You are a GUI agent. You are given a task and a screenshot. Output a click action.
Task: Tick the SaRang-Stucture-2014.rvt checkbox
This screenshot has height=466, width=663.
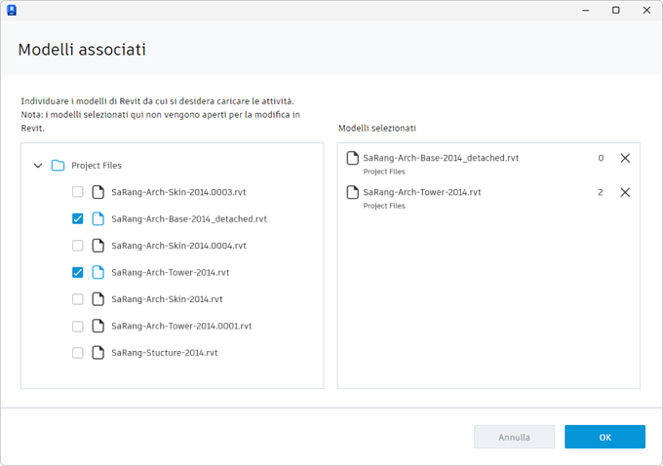pos(78,352)
